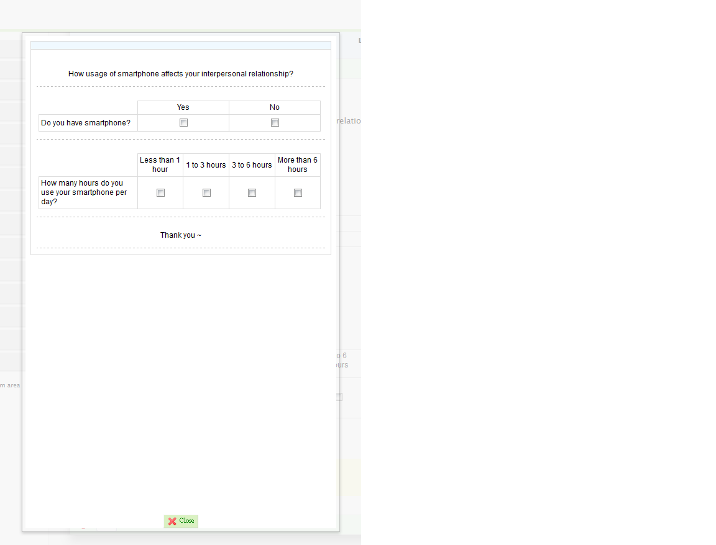Click the survey title about interpersonal relationship
This screenshot has width=716, height=545.
(180, 74)
